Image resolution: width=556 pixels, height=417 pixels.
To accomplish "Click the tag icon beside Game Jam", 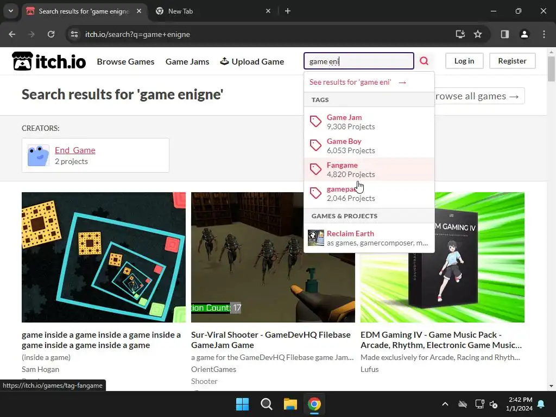I will click(x=315, y=122).
